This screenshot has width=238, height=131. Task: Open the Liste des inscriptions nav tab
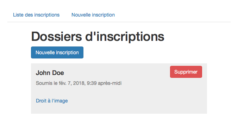pos(36,15)
